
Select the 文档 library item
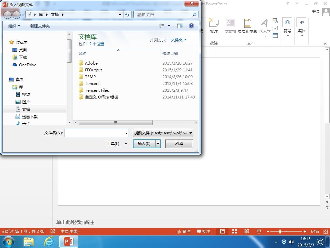[35, 109]
